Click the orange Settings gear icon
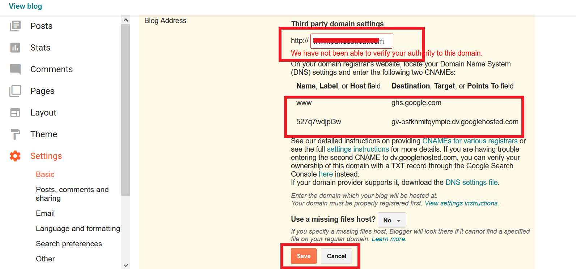 point(15,156)
